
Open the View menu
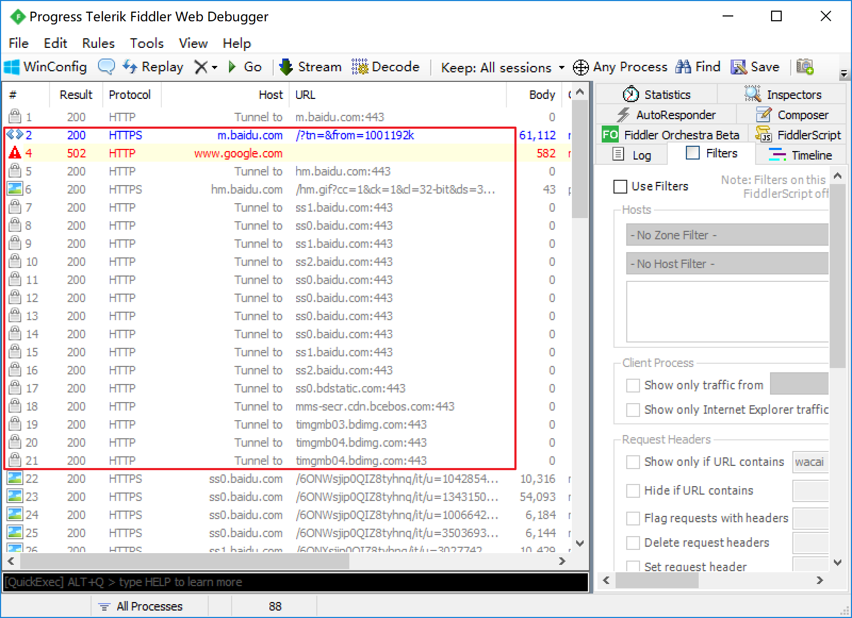193,43
